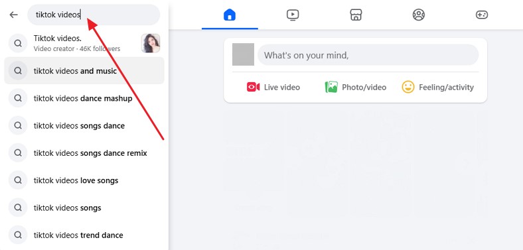The height and width of the screenshot is (250, 523).
Task: Click magnifier icon beside 'tiktok videos and music'
Action: 18,71
